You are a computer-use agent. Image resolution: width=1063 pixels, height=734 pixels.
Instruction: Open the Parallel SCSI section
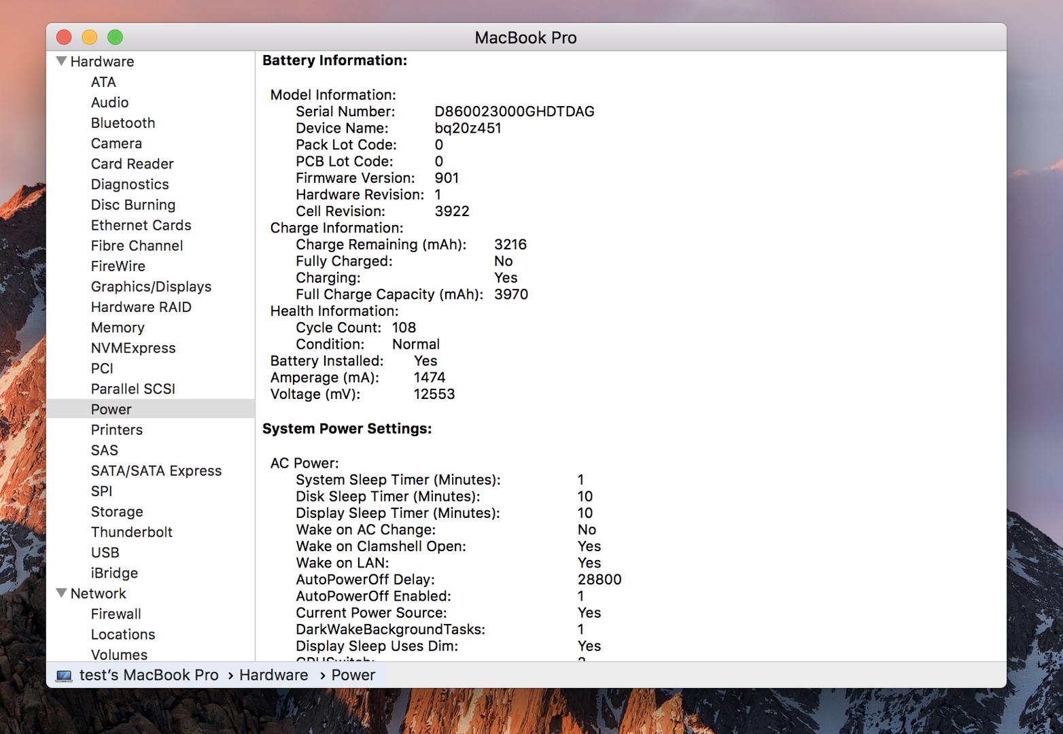(x=133, y=389)
